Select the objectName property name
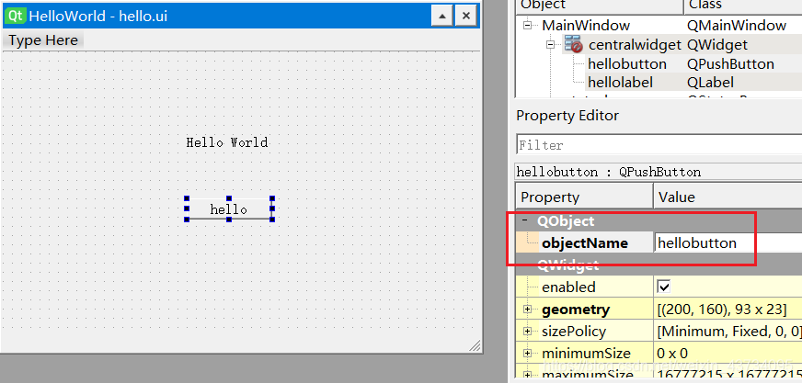This screenshot has height=383, width=802. [585, 243]
